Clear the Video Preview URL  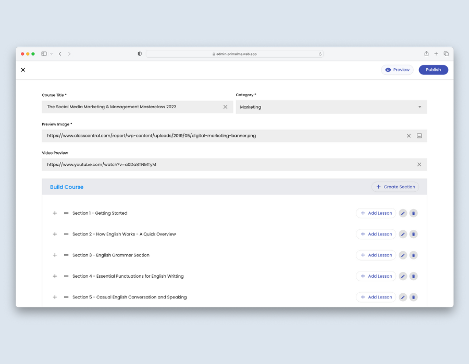pyautogui.click(x=419, y=164)
